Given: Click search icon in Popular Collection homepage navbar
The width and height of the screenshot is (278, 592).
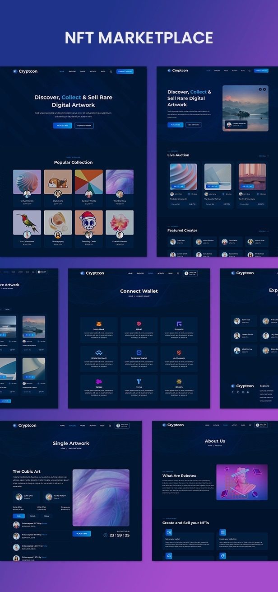Looking at the screenshot, I should pos(111,71).
